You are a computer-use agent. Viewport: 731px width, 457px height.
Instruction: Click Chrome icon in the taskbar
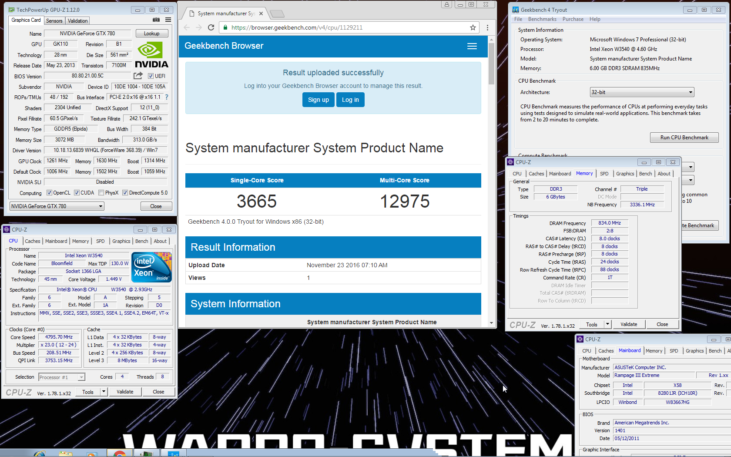[119, 454]
